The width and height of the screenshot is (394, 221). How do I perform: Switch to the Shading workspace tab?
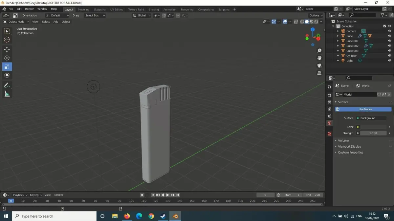pyautogui.click(x=154, y=9)
